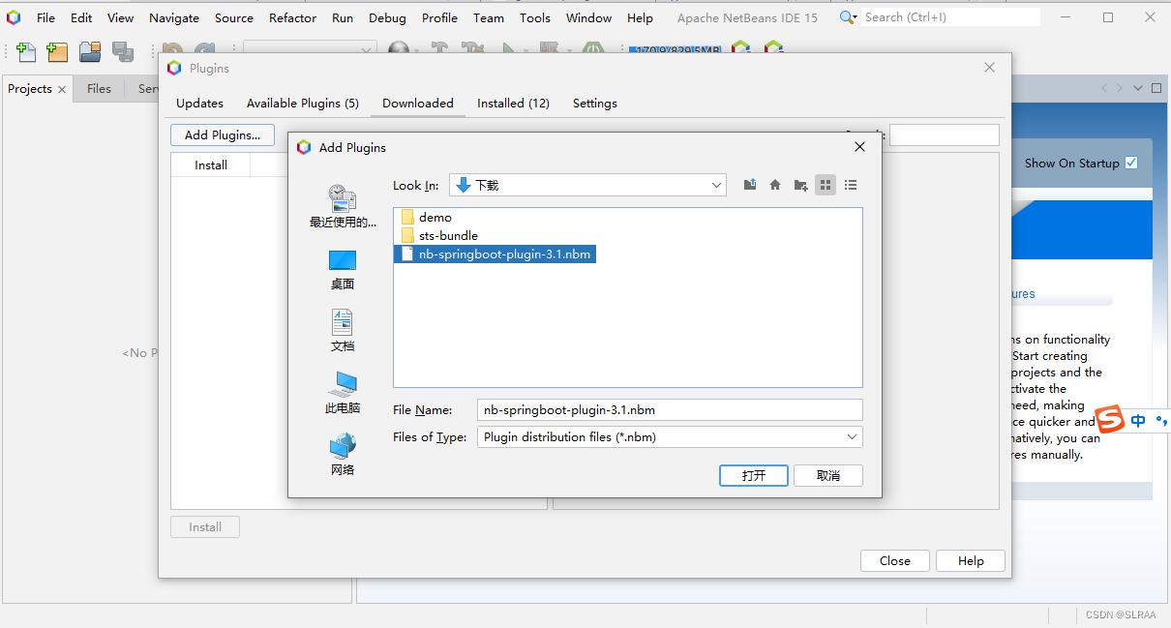Expand the Files of Type dropdown

(x=853, y=437)
